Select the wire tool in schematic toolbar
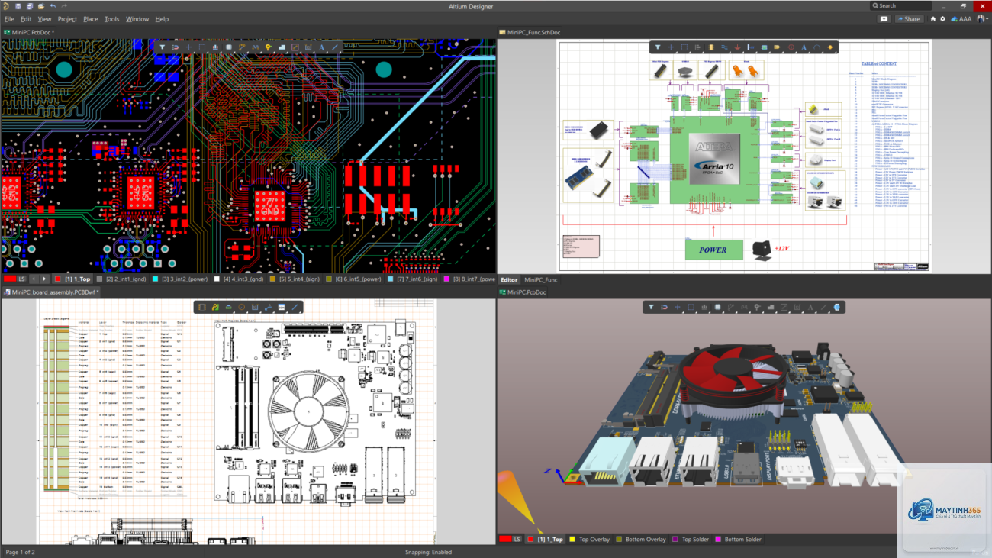Screen dimensions: 992x558 724,47
